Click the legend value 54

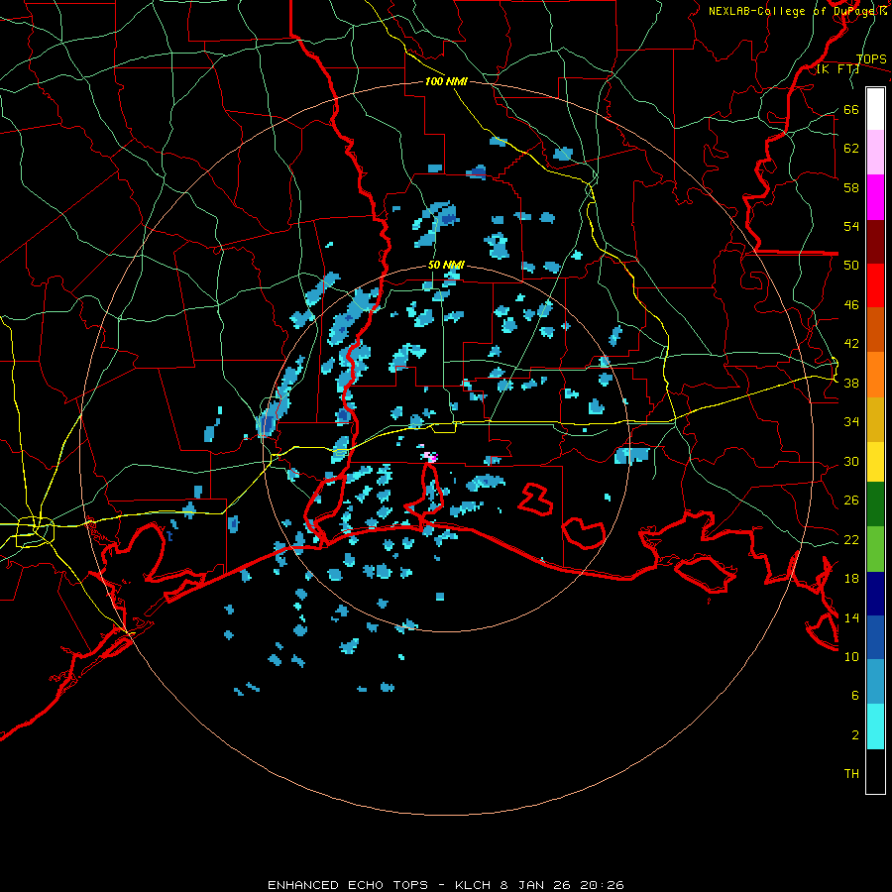click(851, 226)
